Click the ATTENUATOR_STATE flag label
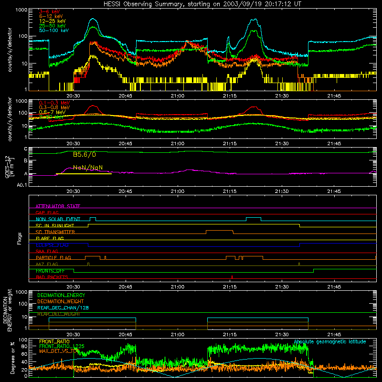This screenshot has width=382, height=382. (x=58, y=206)
